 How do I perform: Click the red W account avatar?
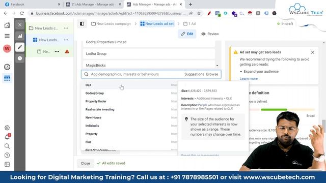click(x=7, y=49)
